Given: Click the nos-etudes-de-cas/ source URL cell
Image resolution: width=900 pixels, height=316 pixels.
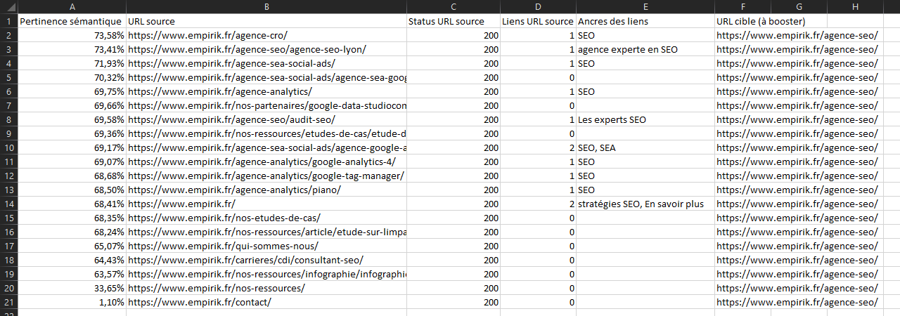Looking at the screenshot, I should pos(266,218).
